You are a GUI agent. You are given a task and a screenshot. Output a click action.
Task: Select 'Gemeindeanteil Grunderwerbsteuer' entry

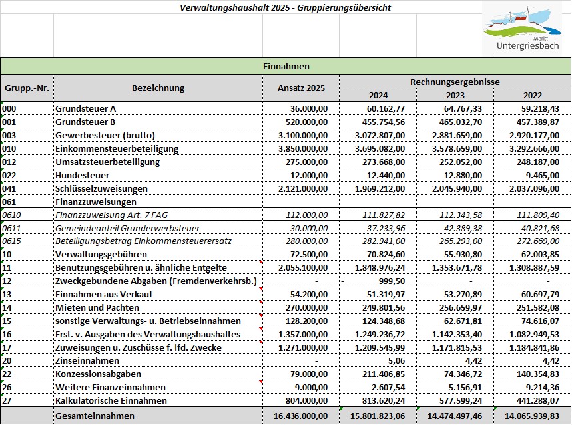click(x=128, y=229)
